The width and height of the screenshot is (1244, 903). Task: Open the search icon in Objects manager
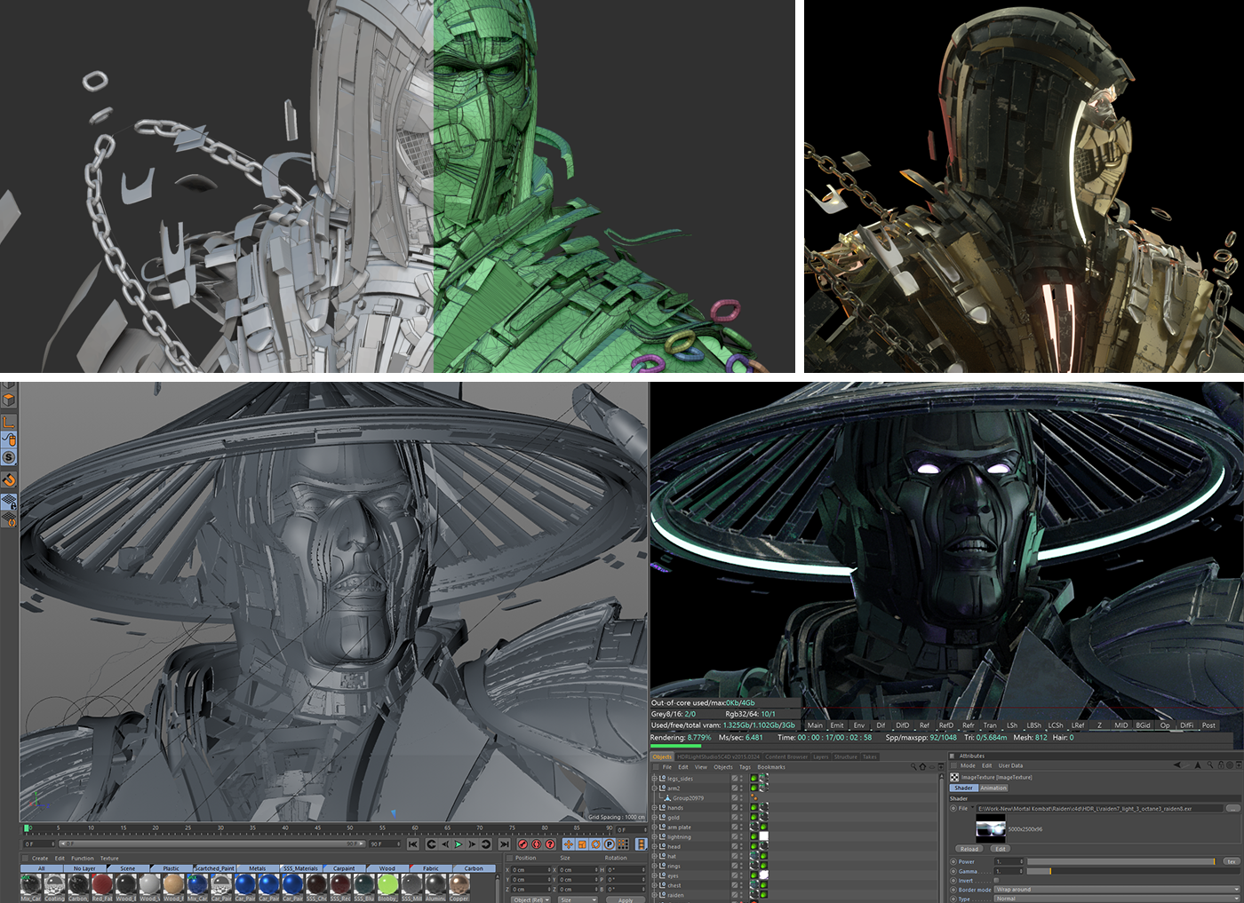pos(913,767)
